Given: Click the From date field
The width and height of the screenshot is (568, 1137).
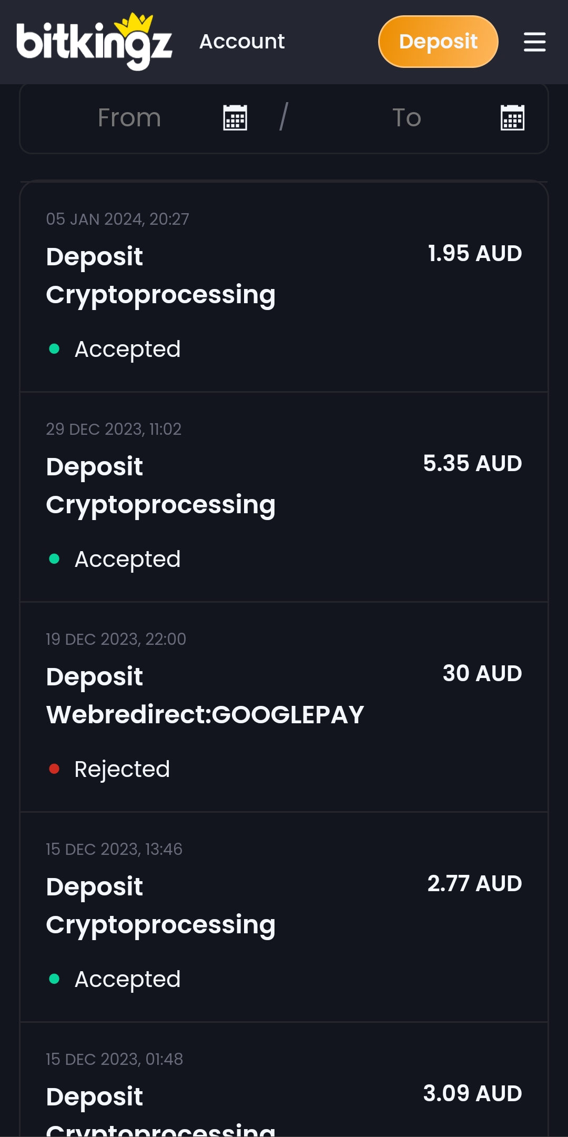Looking at the screenshot, I should pos(129,117).
